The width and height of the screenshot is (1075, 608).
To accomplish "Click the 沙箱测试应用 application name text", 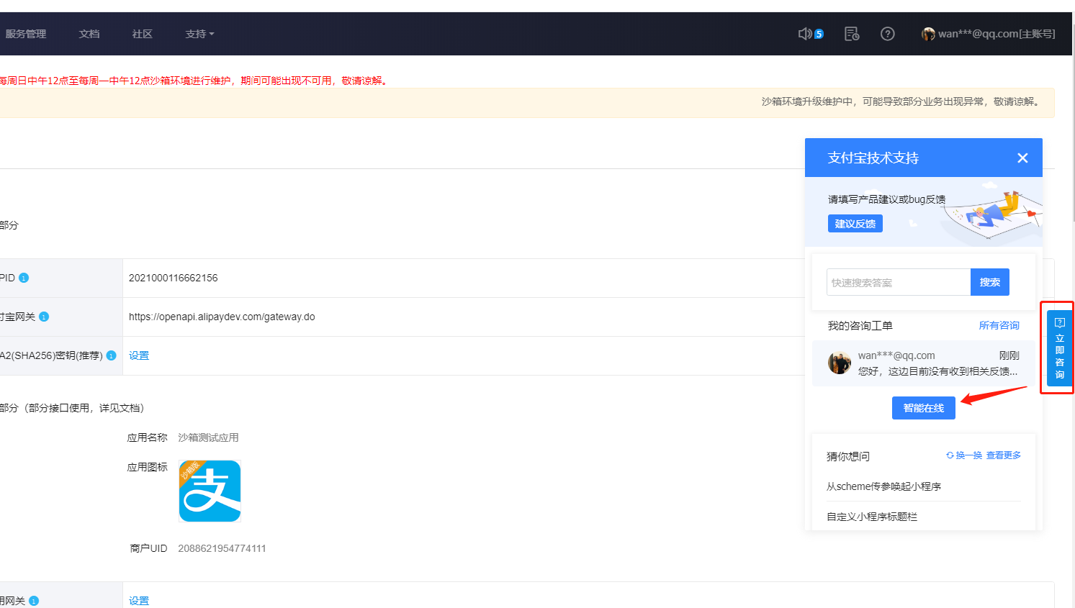I will (x=208, y=437).
